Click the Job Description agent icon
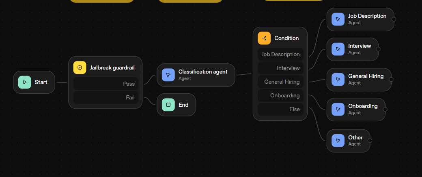This screenshot has height=177, width=422. [338, 19]
